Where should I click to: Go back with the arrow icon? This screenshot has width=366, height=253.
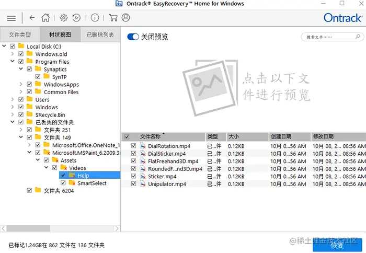(x=32, y=17)
